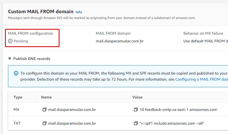Click divider between Type and Name columns
Viewport: 228px width, 134px height.
[x=35, y=97]
